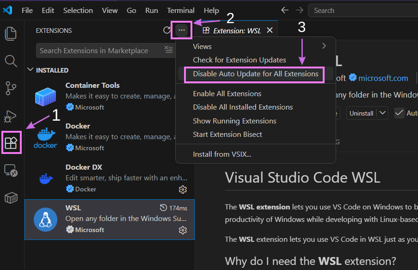This screenshot has width=418, height=270.
Task: Open the Explorer view in activity bar
Action: point(11,34)
